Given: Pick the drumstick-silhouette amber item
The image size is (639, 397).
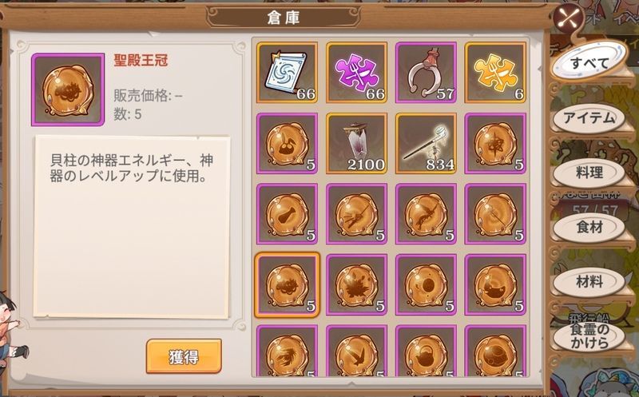Looking at the screenshot, I should [288, 214].
